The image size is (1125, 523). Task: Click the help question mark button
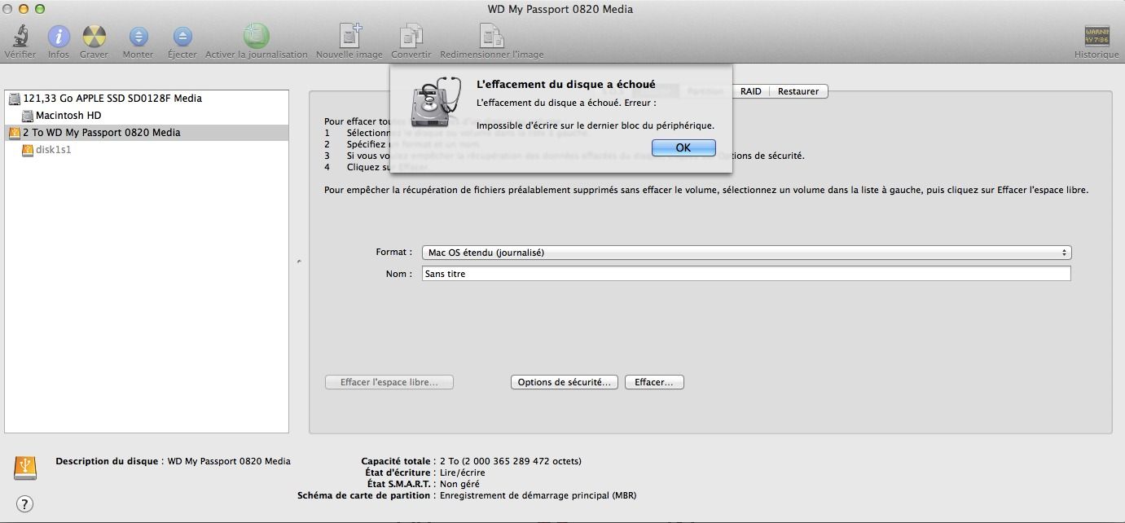point(25,503)
